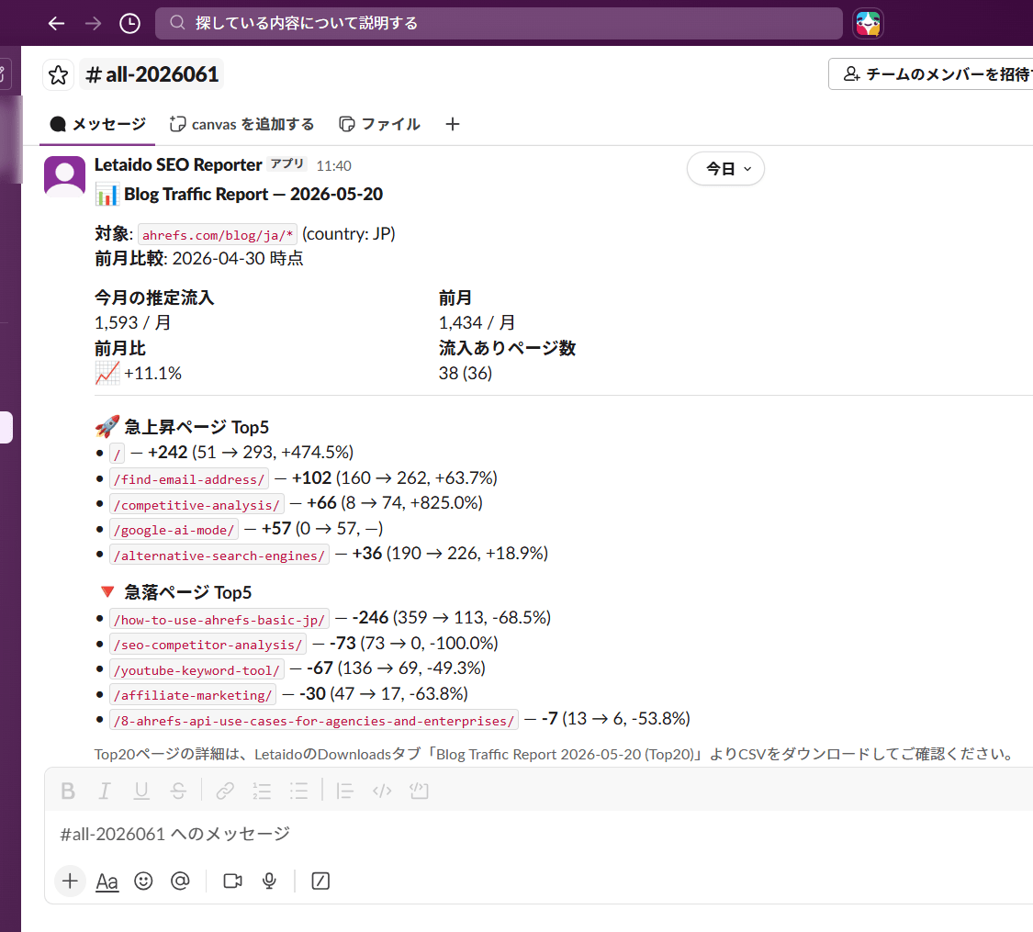Screen dimensions: 1033x932
Task: Toggle blockquote formatting
Action: coord(344,791)
